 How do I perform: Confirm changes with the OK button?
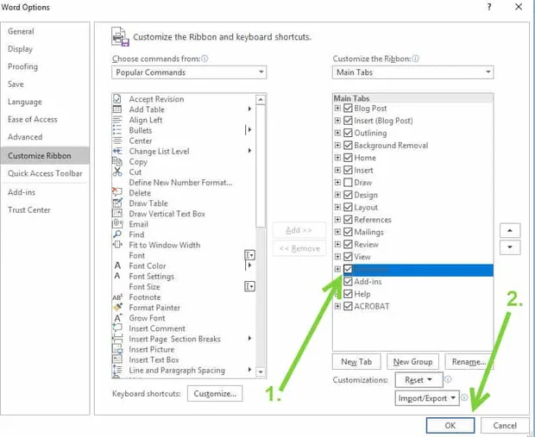(x=450, y=426)
